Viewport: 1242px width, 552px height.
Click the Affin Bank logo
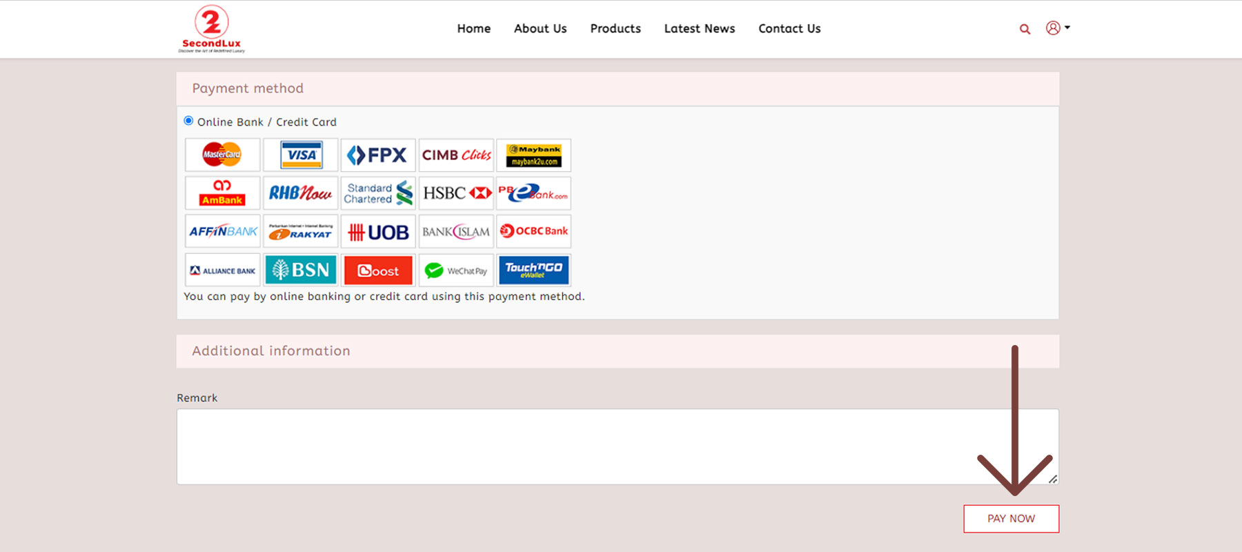[223, 231]
